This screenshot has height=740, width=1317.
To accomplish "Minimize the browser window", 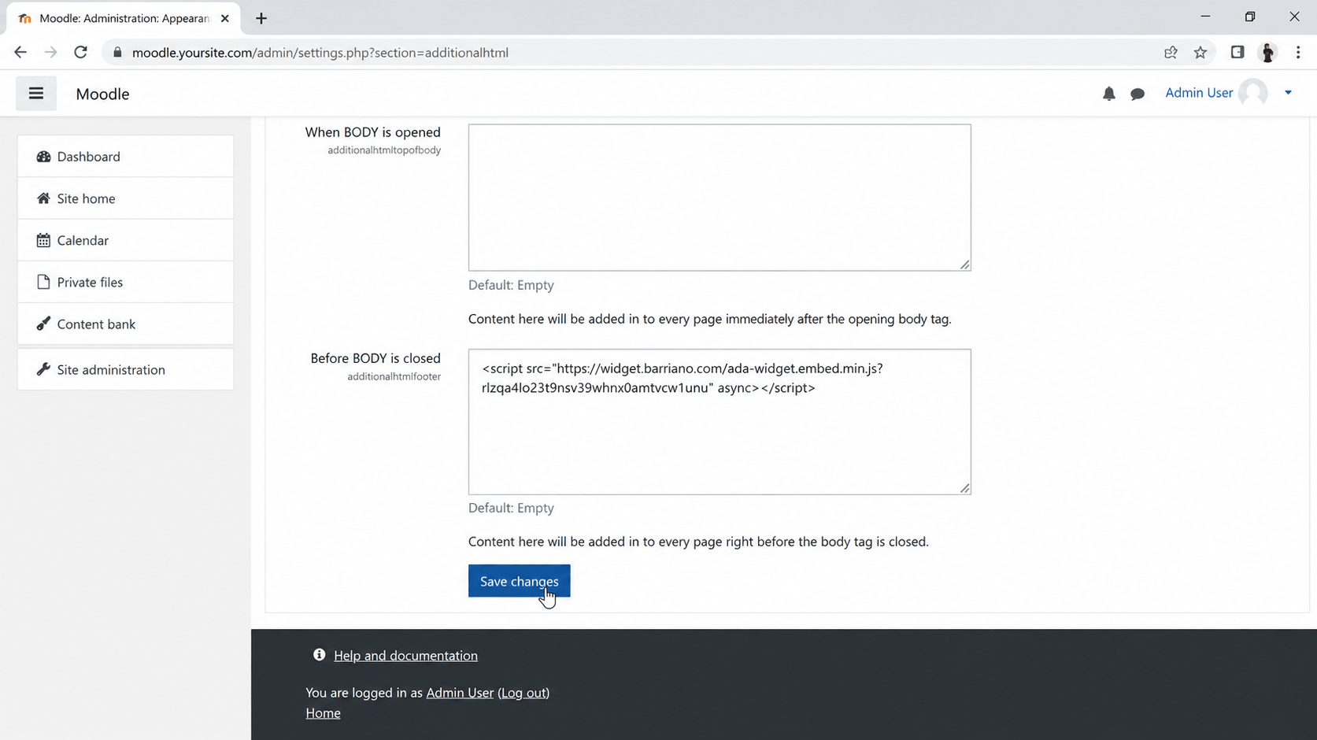I will (x=1205, y=17).
